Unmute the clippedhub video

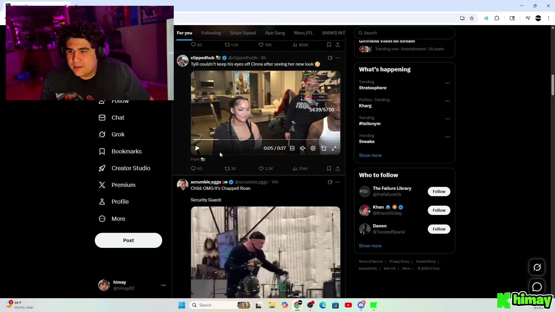click(303, 148)
